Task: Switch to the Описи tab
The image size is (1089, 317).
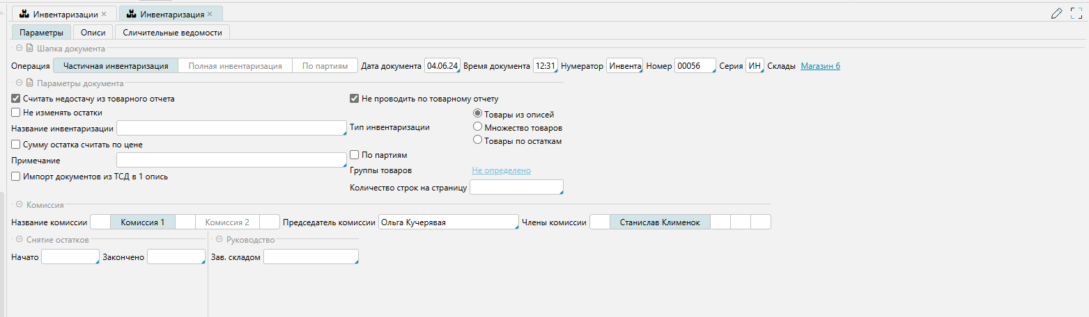Action: (x=93, y=32)
